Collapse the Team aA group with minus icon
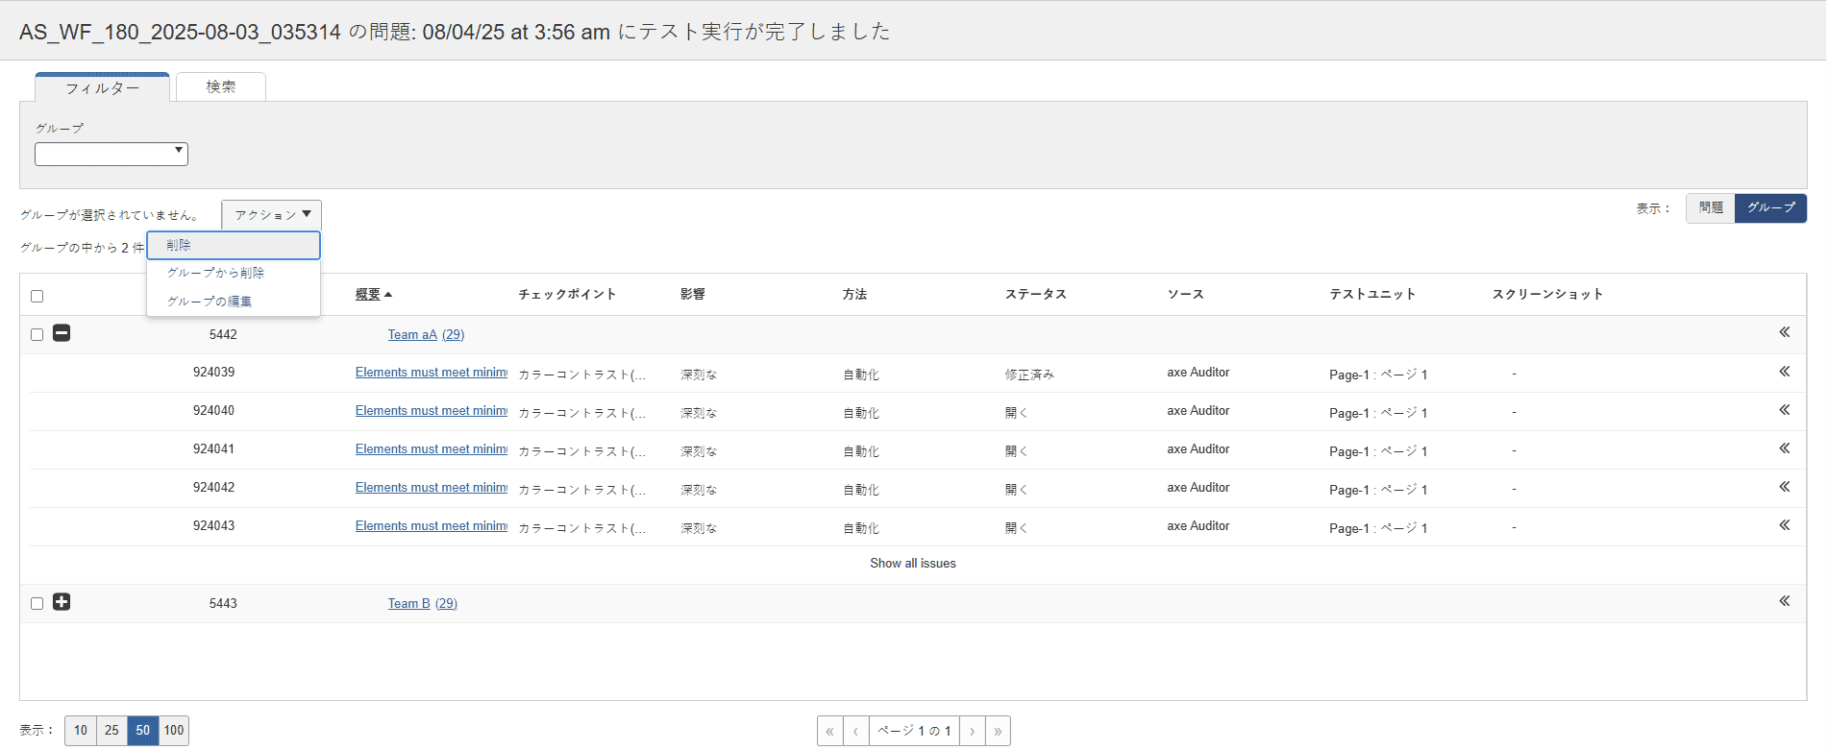 point(62,333)
